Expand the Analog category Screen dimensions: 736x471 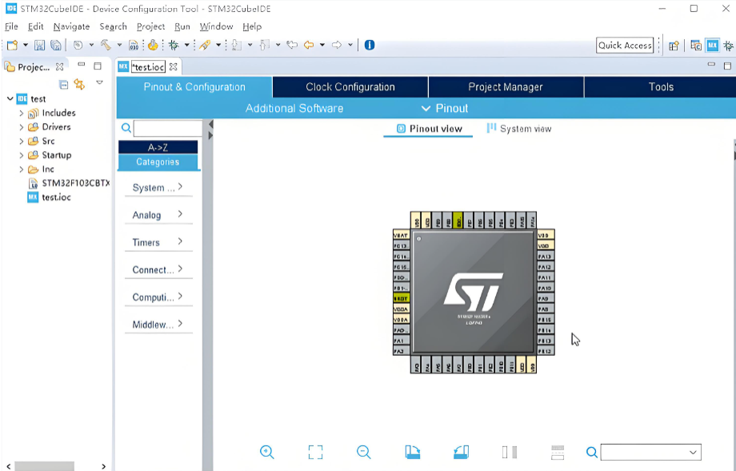point(158,215)
